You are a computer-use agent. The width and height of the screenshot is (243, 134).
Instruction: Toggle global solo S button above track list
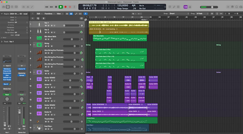[x=44, y=18]
